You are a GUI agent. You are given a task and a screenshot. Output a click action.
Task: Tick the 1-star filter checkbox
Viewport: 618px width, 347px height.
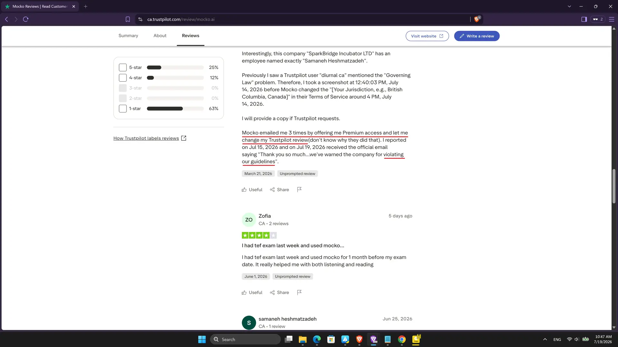tap(123, 109)
